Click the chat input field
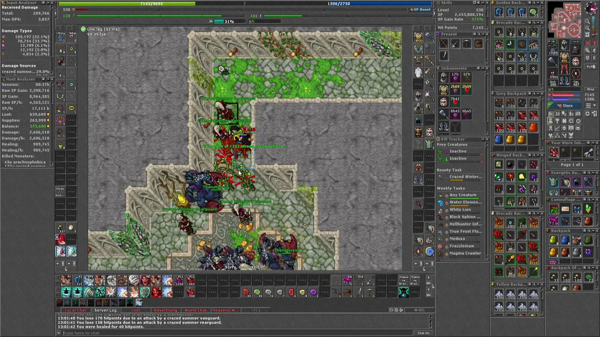Viewport: 600px width, 337px height. coord(237,333)
